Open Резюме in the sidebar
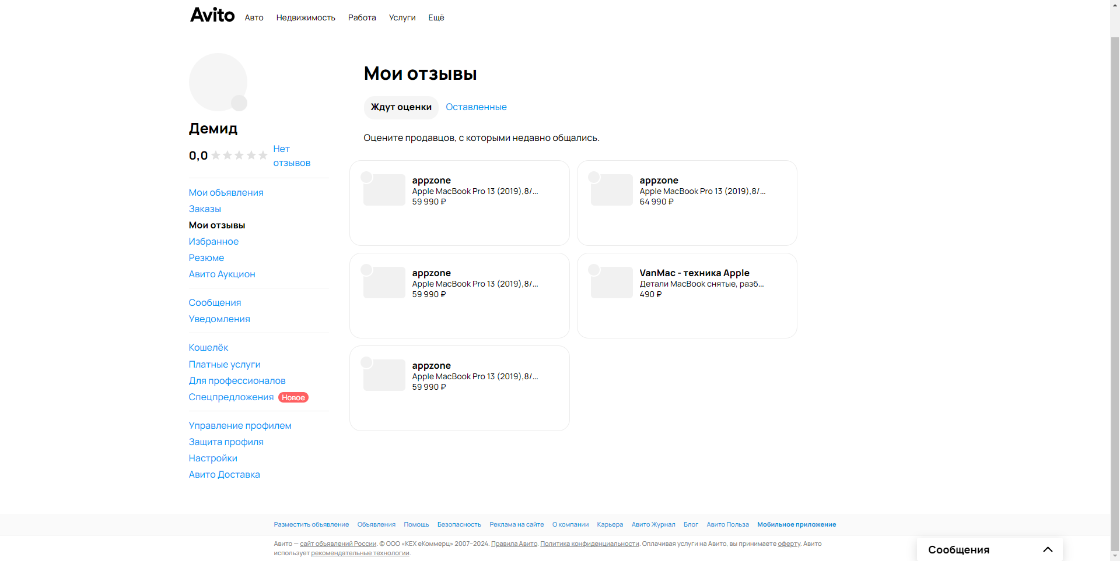Screen dimensions: 1120x561 coord(206,258)
